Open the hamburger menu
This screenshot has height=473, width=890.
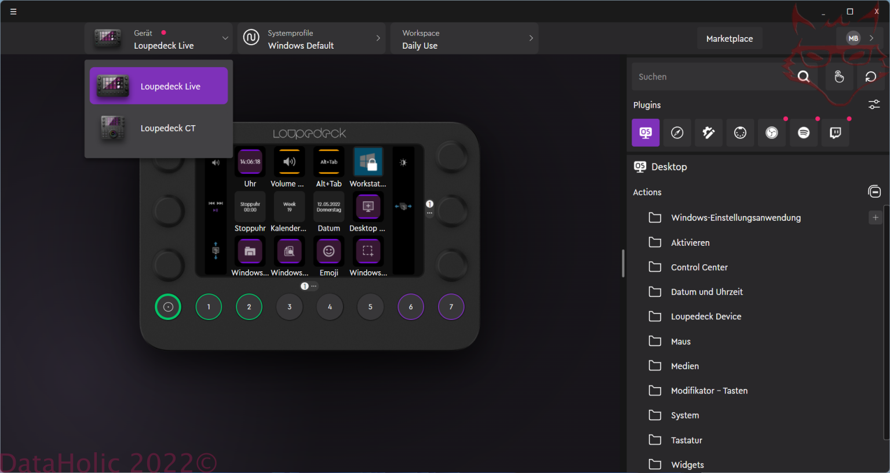[x=13, y=12]
